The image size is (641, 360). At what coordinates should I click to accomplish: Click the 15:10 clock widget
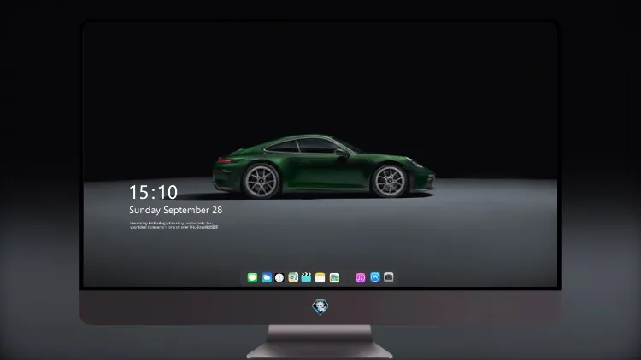tap(153, 192)
